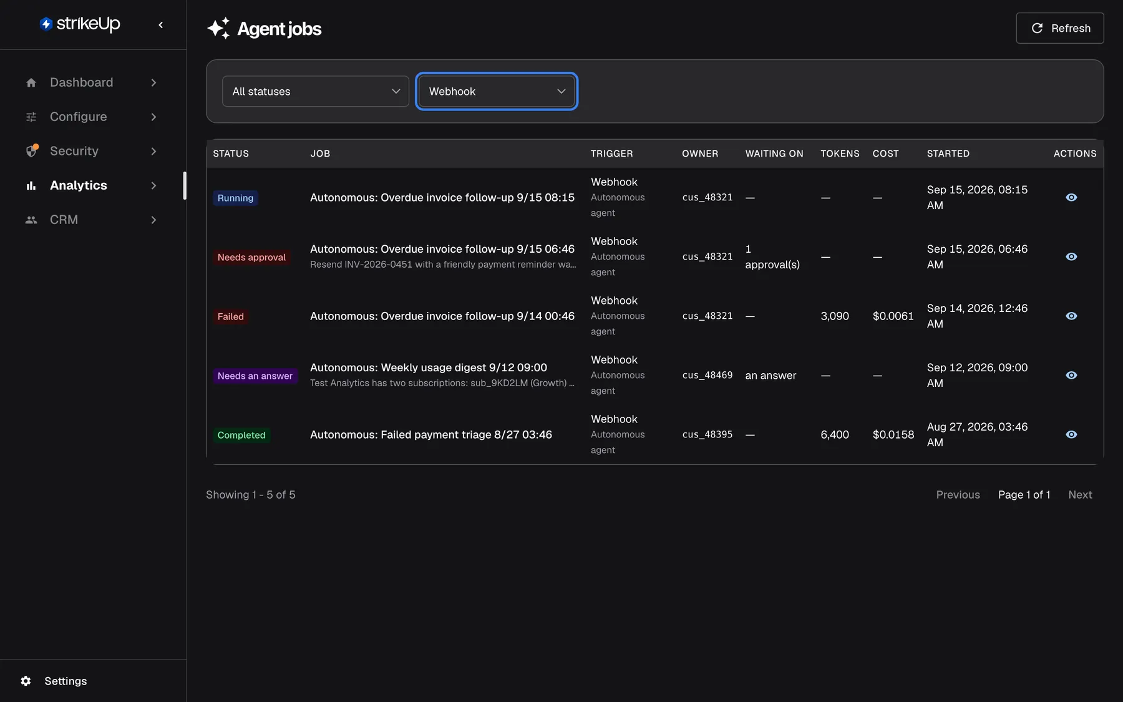
Task: Click the 3,090 tokens value
Action: coord(835,316)
